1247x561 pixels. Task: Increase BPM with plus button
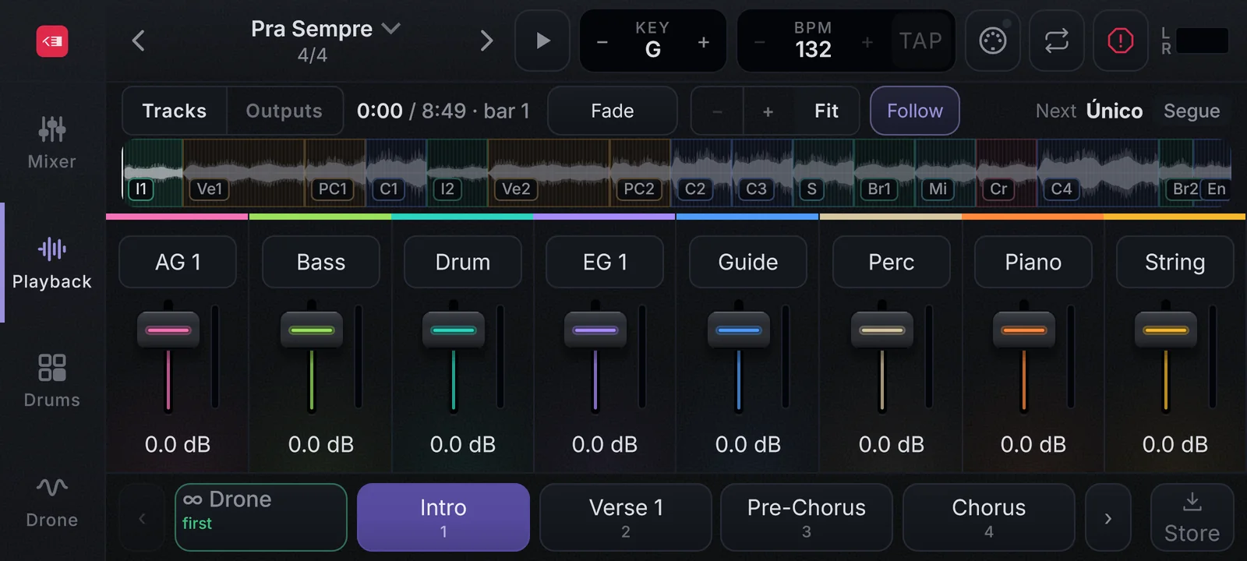pos(867,42)
